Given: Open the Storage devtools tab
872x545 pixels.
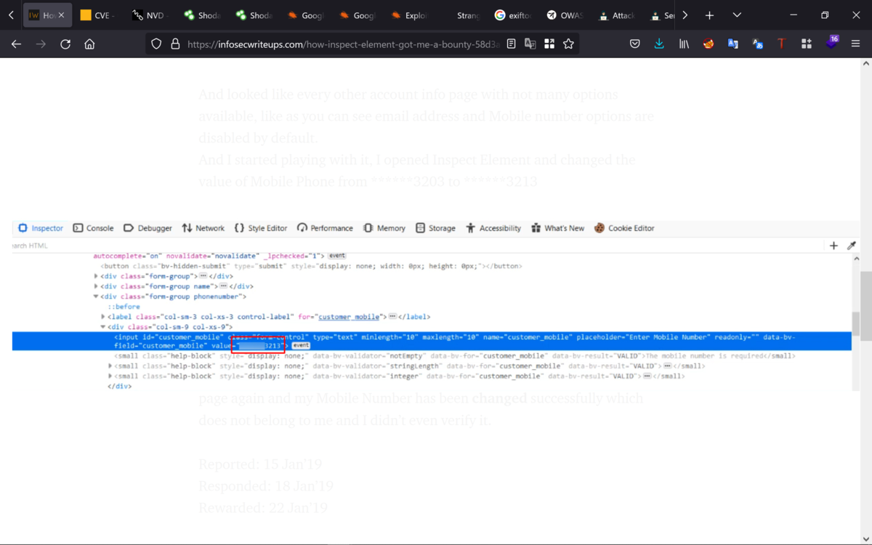Looking at the screenshot, I should (435, 228).
